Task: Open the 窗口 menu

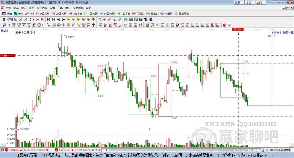Action: click(68, 8)
